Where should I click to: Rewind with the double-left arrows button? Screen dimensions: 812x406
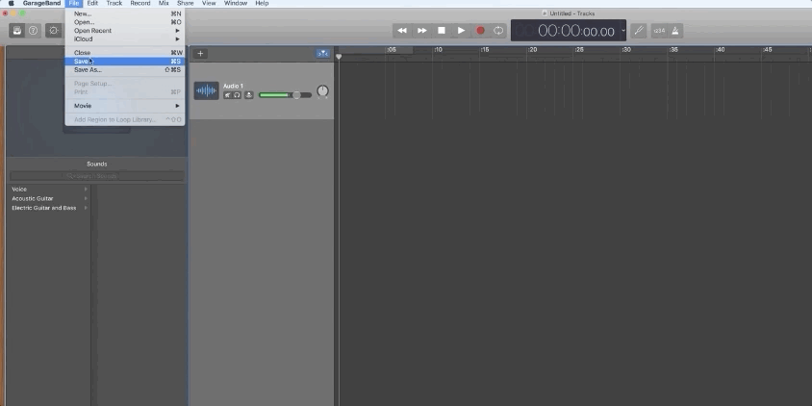(402, 31)
